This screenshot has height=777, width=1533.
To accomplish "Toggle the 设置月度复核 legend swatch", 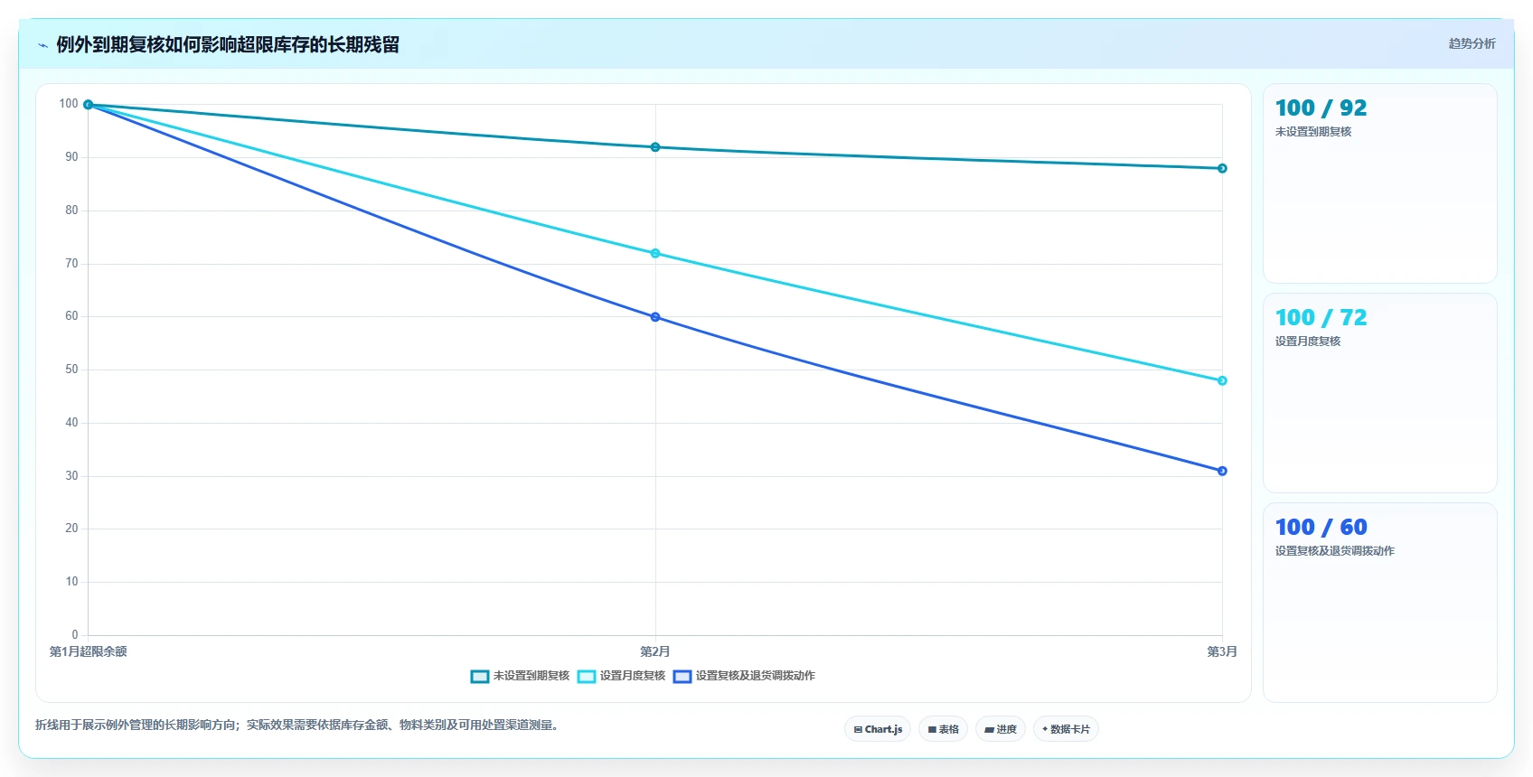I will point(587,676).
